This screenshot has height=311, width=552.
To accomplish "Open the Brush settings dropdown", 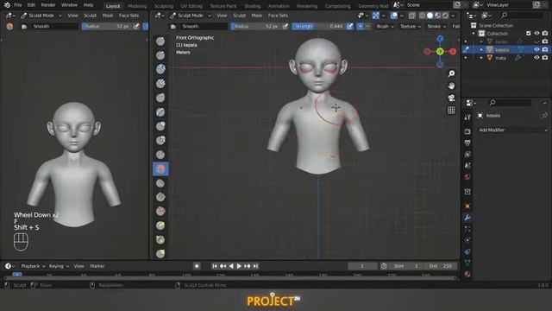I will (x=386, y=27).
